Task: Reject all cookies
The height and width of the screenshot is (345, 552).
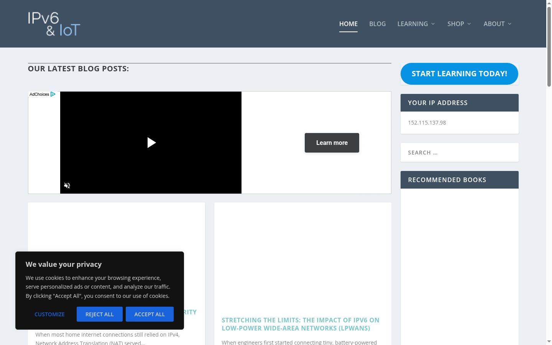Action: coord(100,314)
